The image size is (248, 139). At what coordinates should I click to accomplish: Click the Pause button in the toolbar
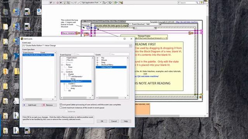(61, 3)
